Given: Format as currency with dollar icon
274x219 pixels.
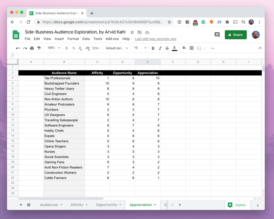Looking at the screenshot, I should pos(66,48).
